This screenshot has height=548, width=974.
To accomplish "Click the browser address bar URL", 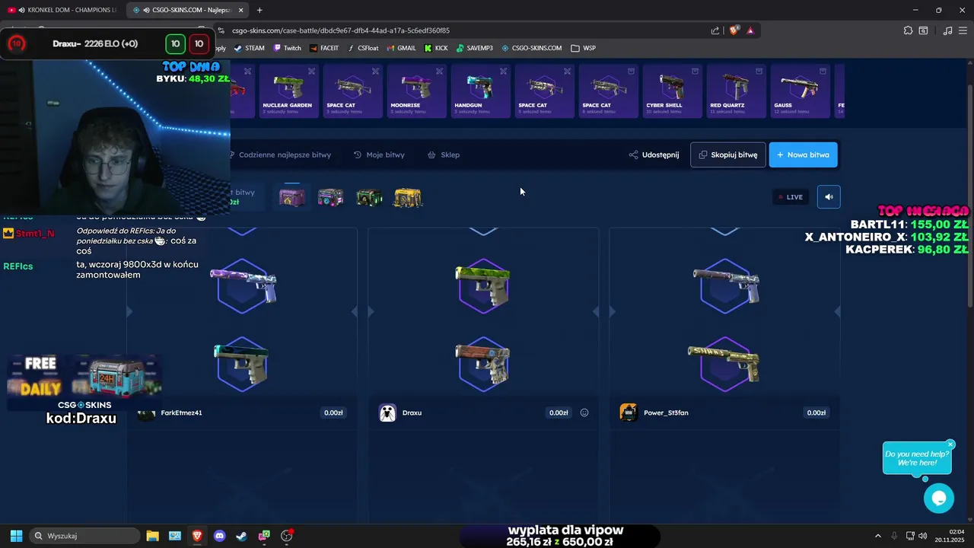I will point(341,30).
